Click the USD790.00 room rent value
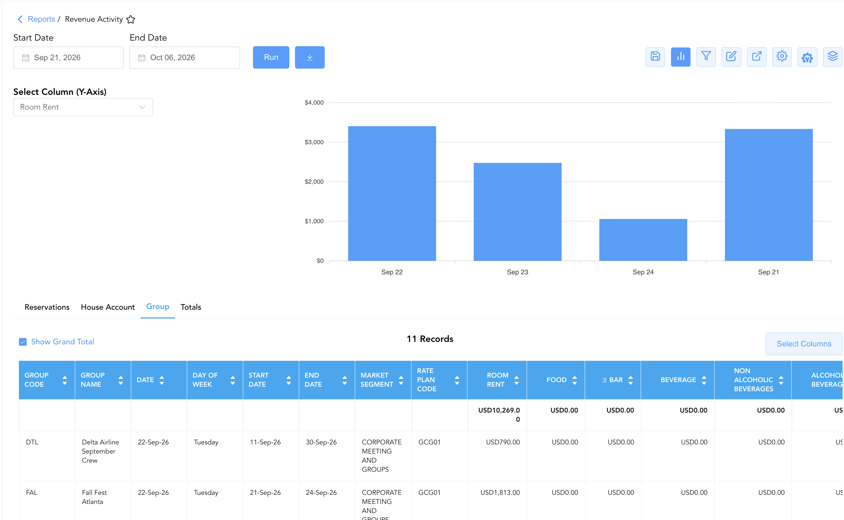The image size is (844, 520). tap(503, 442)
